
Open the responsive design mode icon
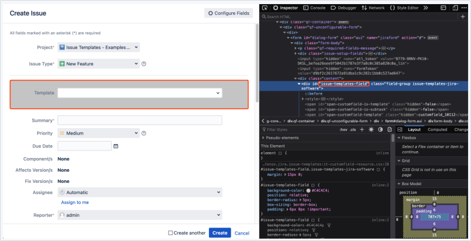point(455,8)
